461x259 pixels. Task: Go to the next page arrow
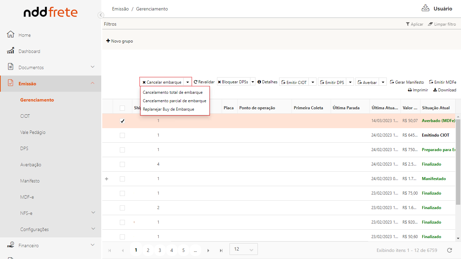209,250
